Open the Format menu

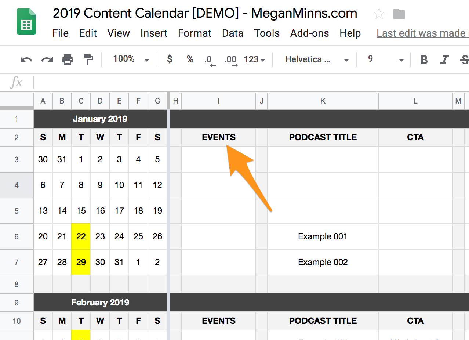tap(194, 33)
